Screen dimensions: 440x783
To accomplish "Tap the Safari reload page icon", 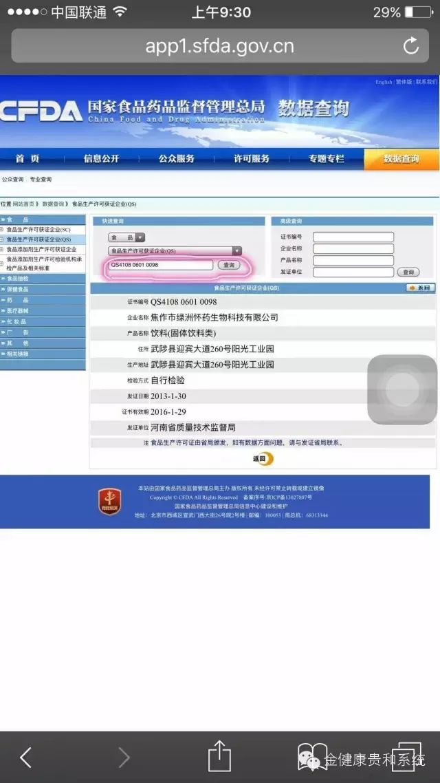I will [x=410, y=46].
